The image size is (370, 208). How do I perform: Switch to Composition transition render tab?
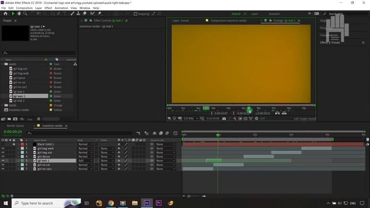pos(228,21)
